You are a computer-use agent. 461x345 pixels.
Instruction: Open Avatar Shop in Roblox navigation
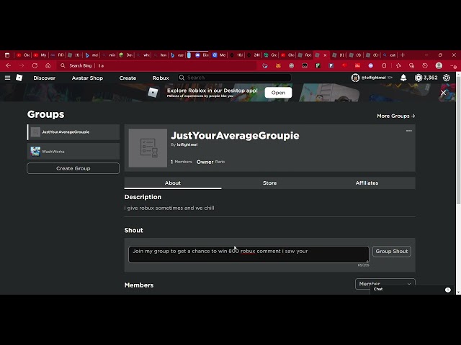pyautogui.click(x=87, y=78)
